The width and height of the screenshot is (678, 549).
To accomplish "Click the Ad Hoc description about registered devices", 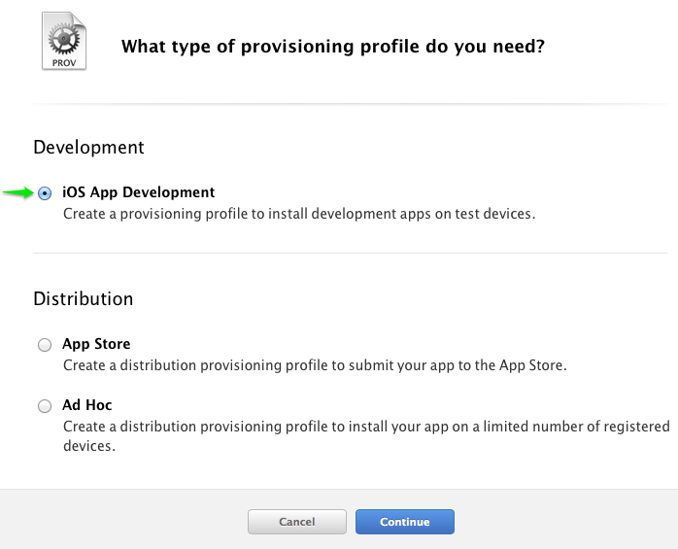I will tap(366, 435).
